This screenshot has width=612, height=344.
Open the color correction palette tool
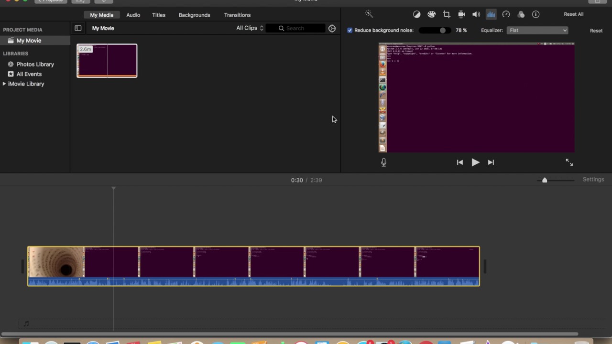coord(431,14)
